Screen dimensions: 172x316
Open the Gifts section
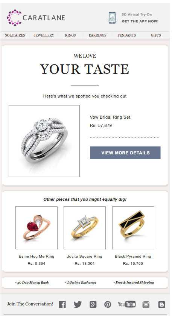click(x=156, y=35)
